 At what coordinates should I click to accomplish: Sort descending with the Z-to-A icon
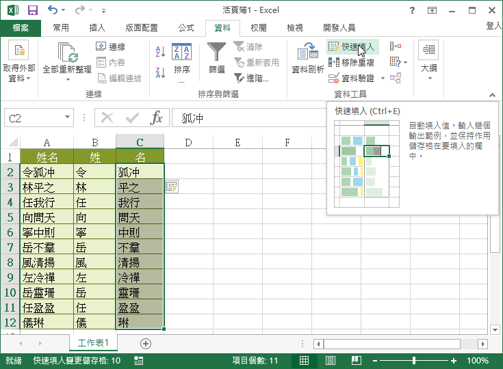tap(160, 72)
